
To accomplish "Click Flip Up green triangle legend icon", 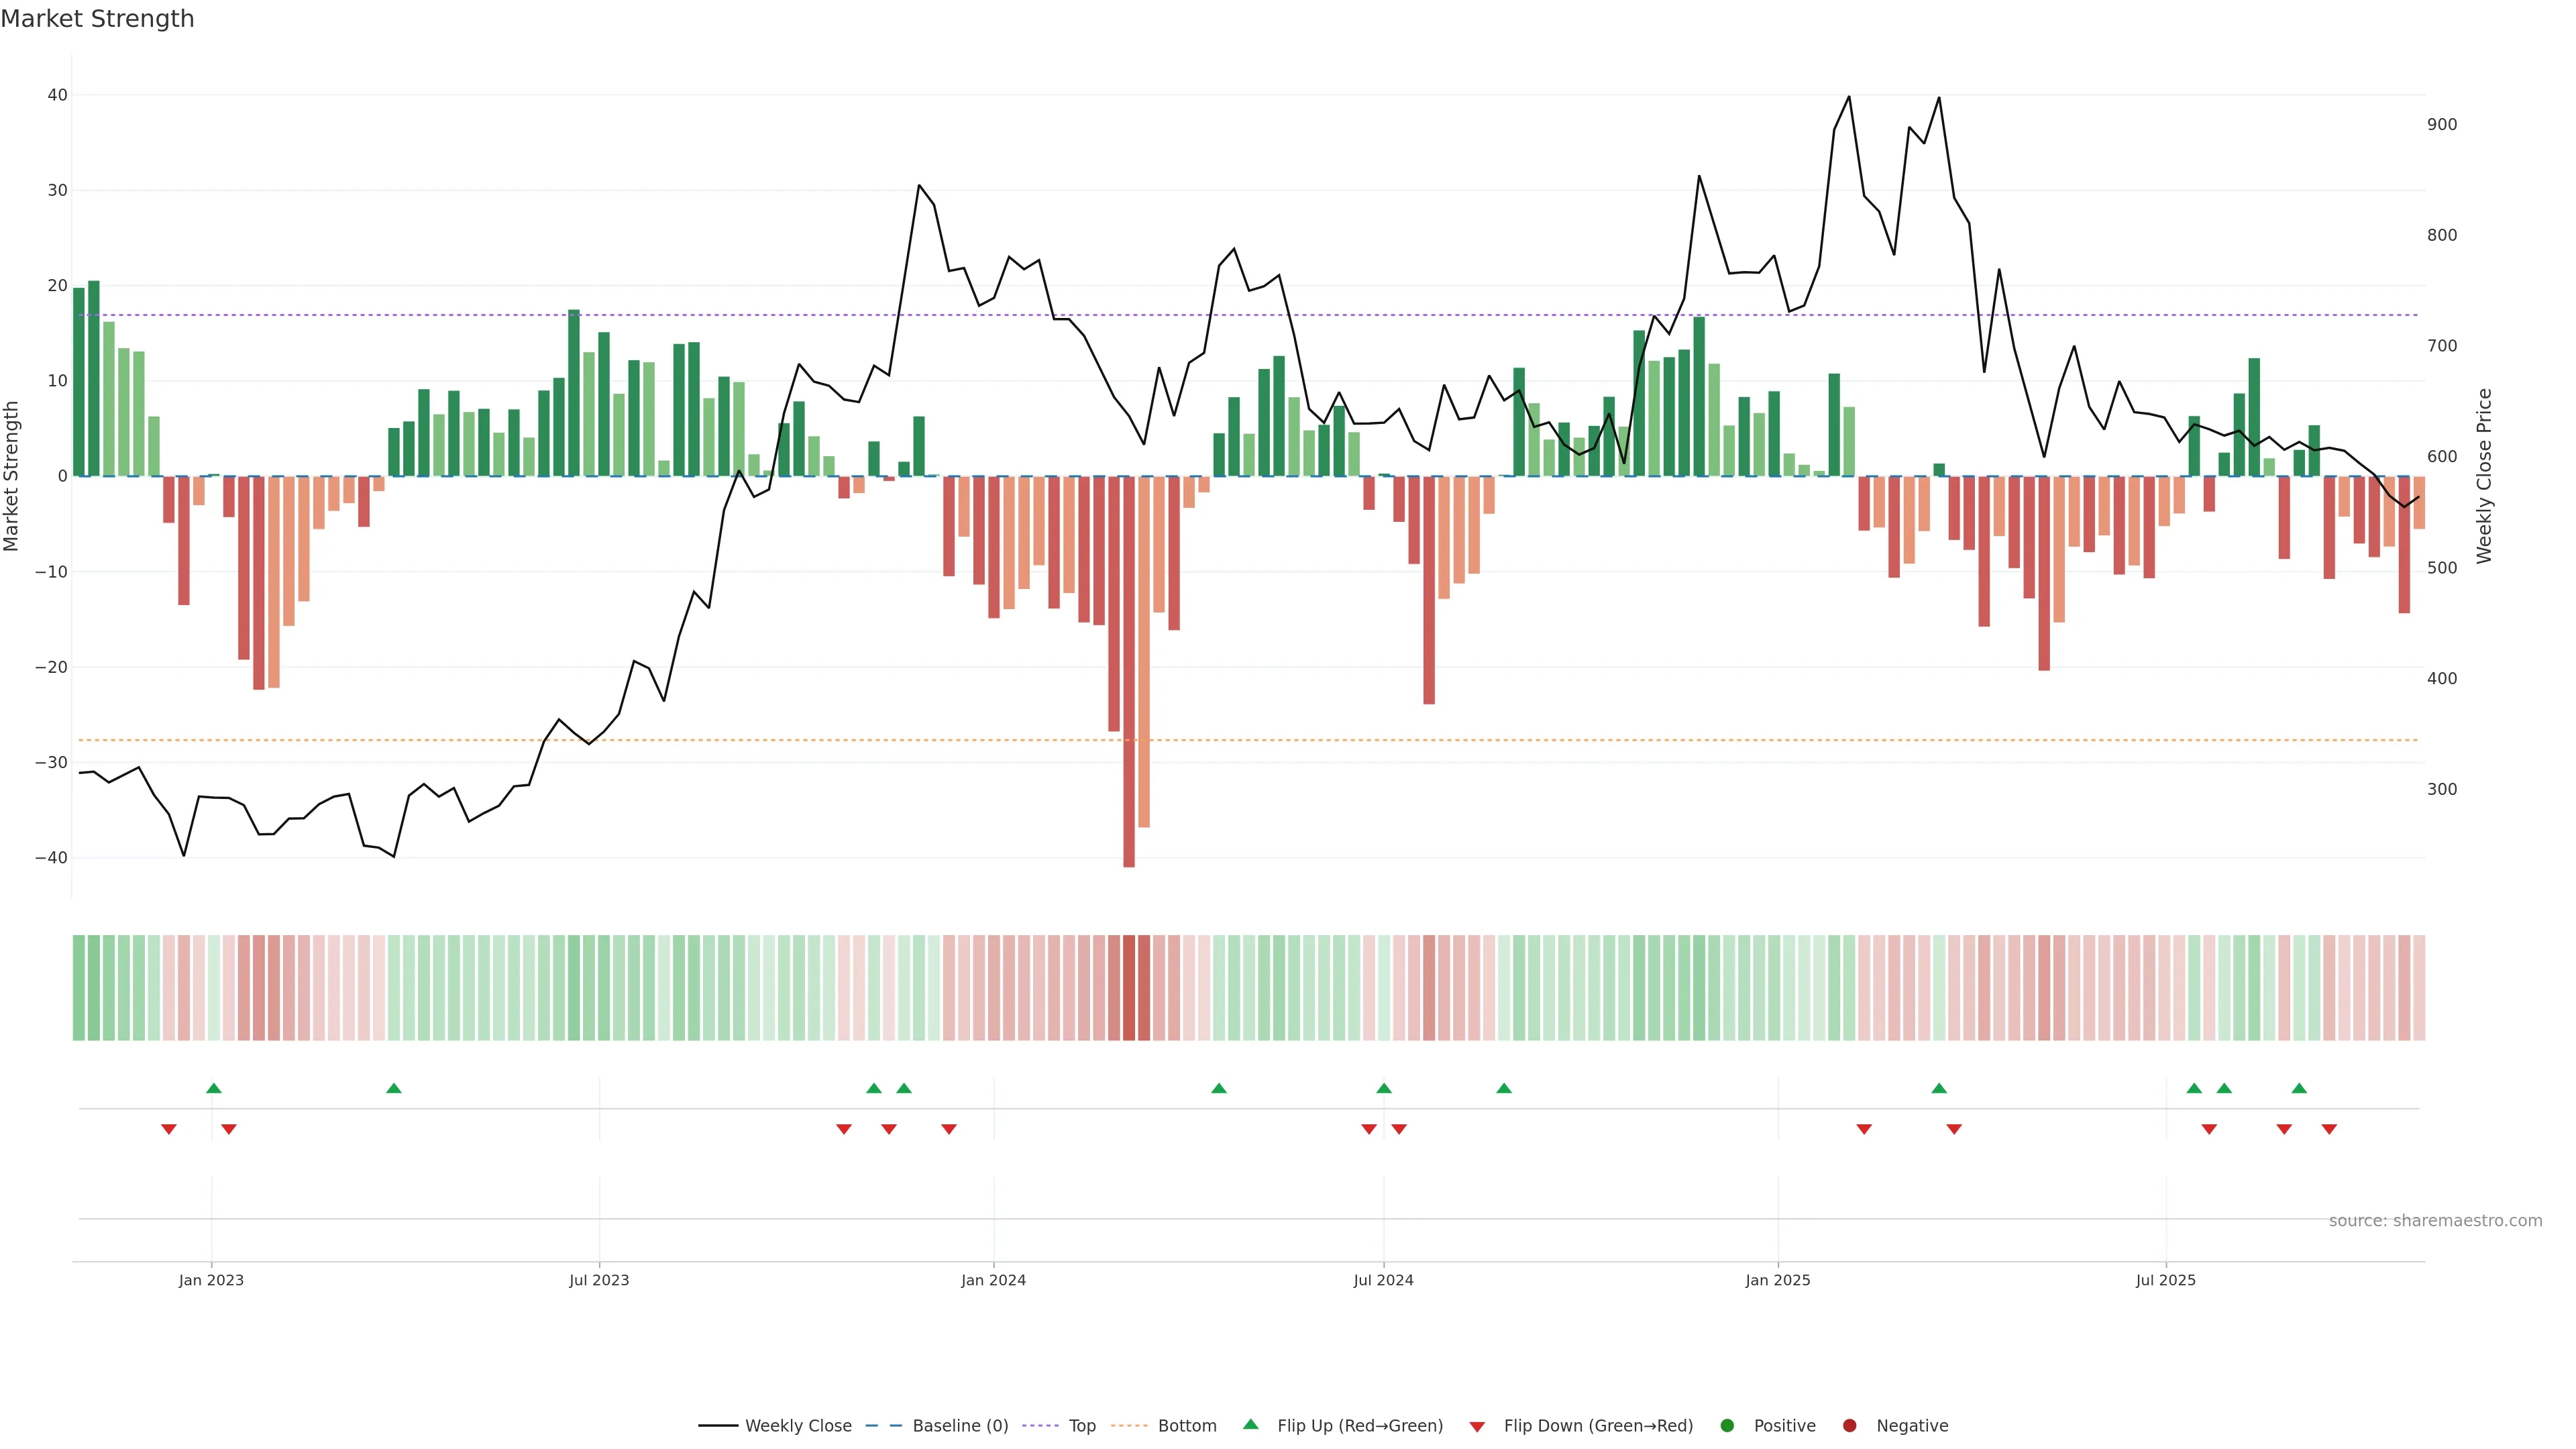I will [x=1250, y=1424].
